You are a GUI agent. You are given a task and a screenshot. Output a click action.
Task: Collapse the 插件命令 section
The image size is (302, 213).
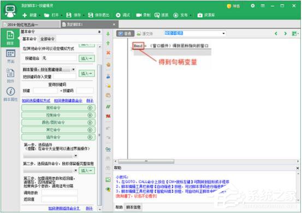[x=58, y=137]
